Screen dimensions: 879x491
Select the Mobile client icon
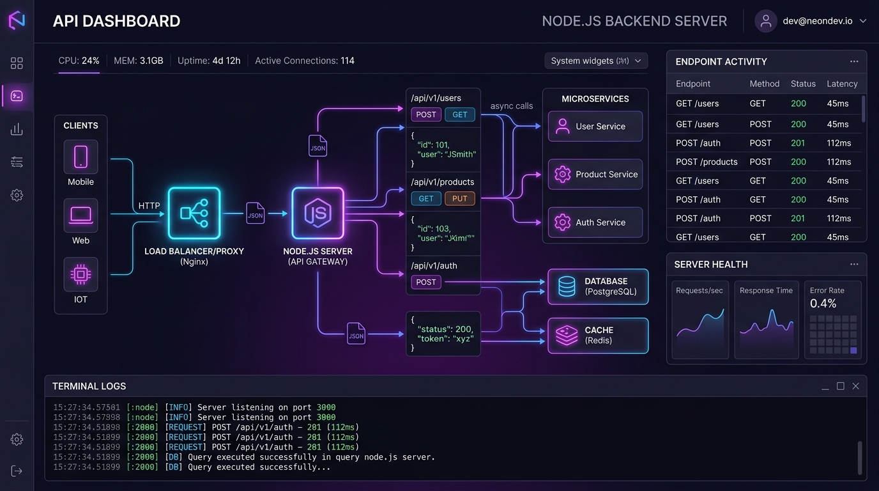(x=80, y=157)
